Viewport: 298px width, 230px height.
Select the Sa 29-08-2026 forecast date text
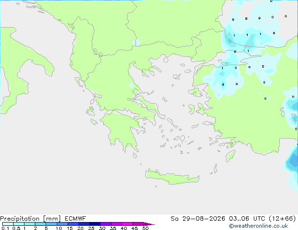[x=198, y=219]
